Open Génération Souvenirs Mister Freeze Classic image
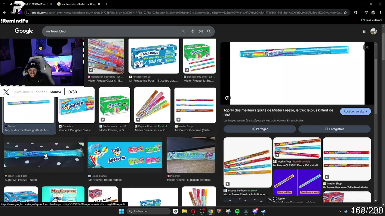This screenshot has height=216, width=385. pyautogui.click(x=106, y=56)
